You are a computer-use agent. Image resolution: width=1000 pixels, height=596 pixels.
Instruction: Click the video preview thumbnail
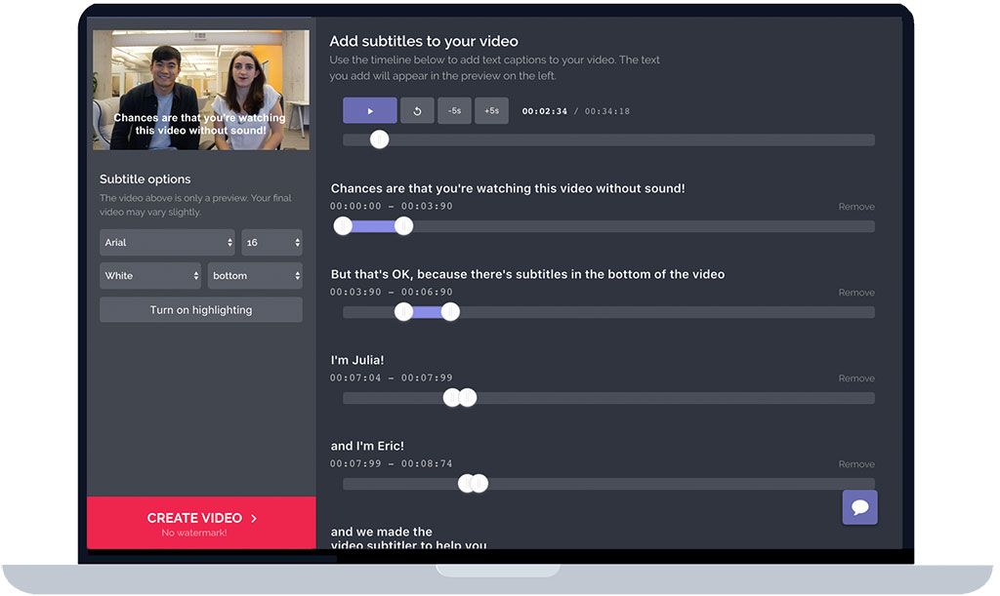(x=201, y=90)
